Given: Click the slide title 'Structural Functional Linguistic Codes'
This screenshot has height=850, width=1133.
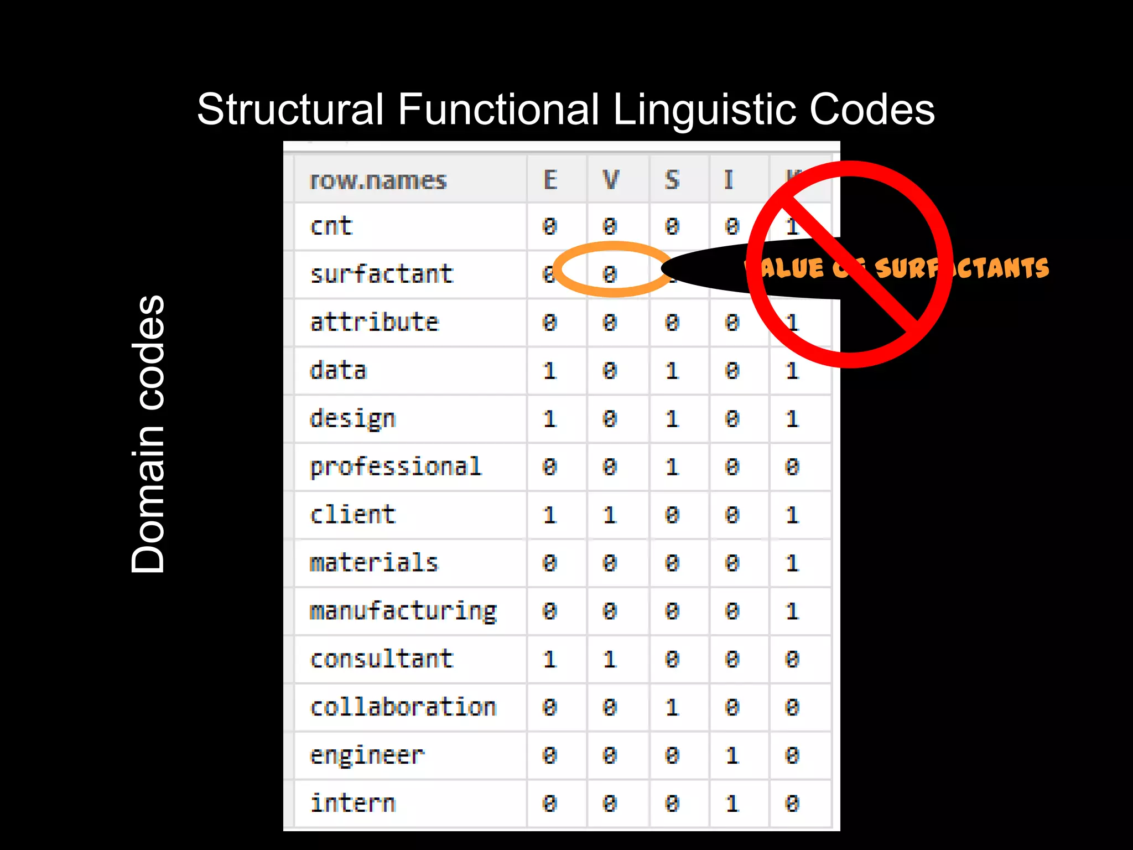Looking at the screenshot, I should (x=565, y=109).
